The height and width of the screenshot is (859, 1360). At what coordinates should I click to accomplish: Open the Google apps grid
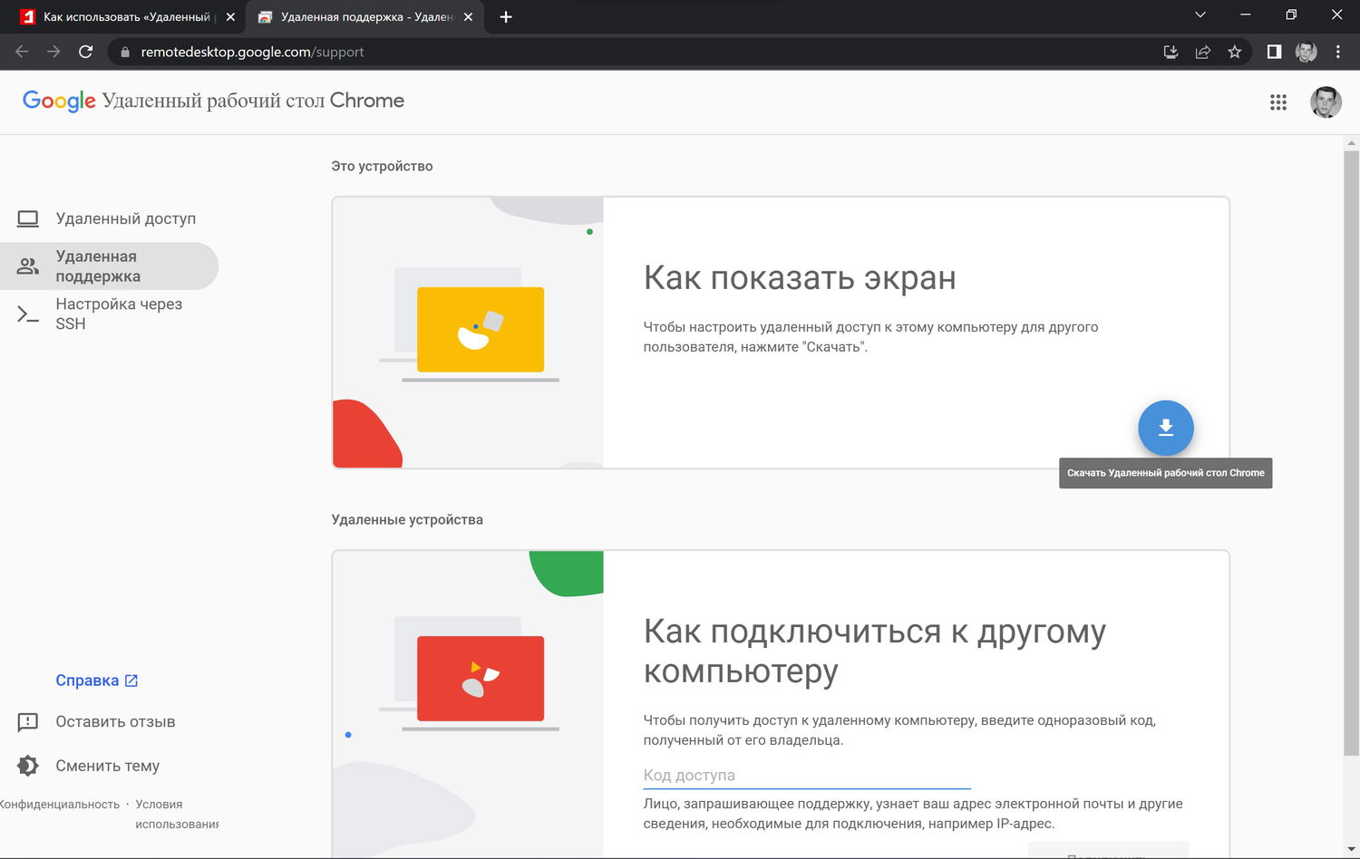[x=1278, y=102]
